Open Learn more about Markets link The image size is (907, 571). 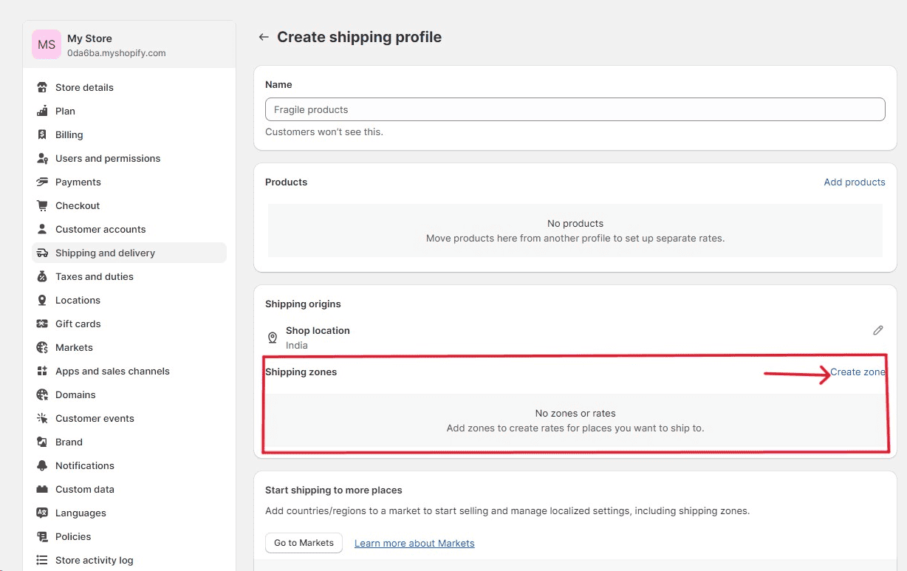pos(414,543)
